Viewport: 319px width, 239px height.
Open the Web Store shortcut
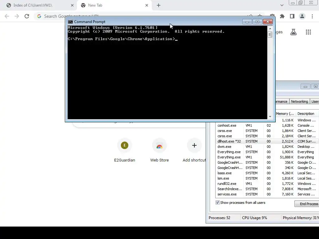[x=159, y=151]
